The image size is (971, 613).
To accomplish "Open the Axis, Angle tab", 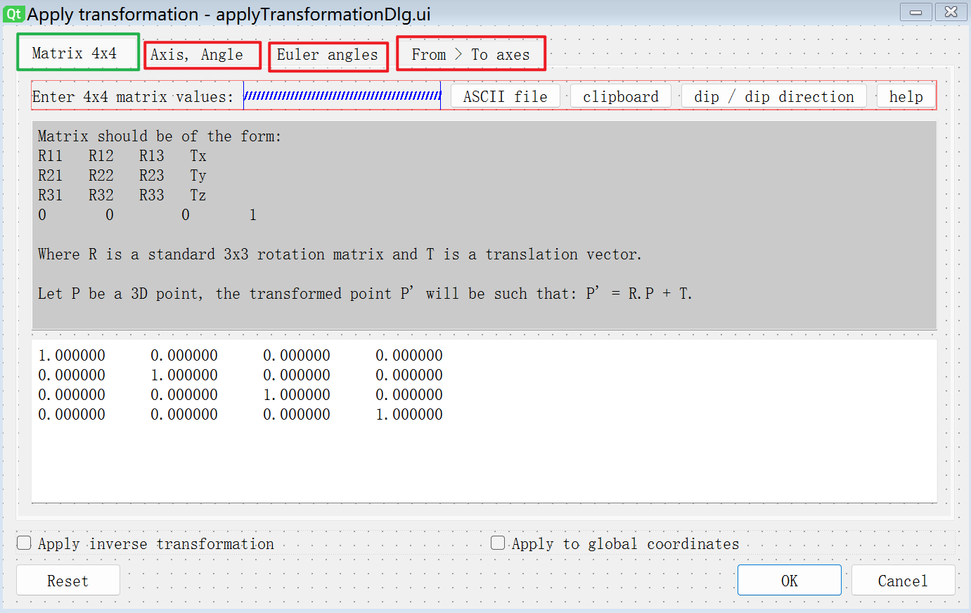I will [x=202, y=55].
